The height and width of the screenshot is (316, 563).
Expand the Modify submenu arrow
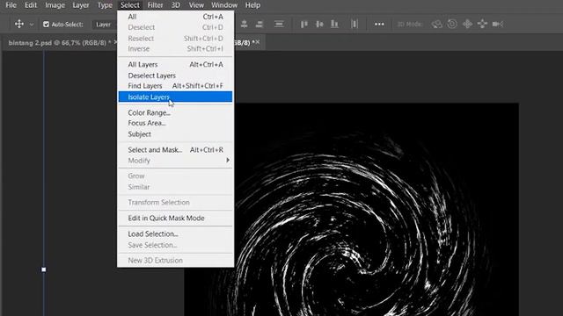[x=228, y=160]
